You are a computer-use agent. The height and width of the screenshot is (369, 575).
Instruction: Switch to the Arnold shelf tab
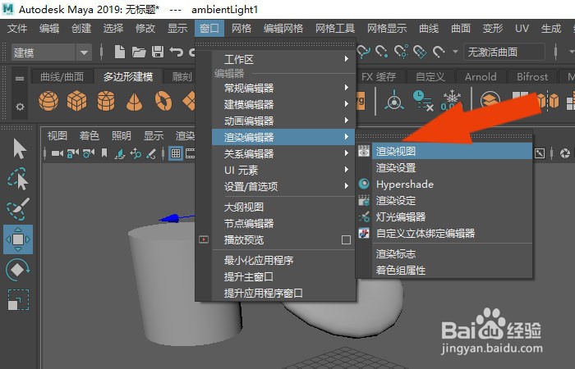point(481,77)
